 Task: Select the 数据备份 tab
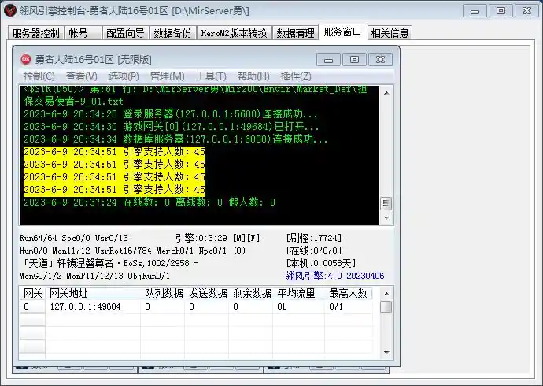point(173,33)
